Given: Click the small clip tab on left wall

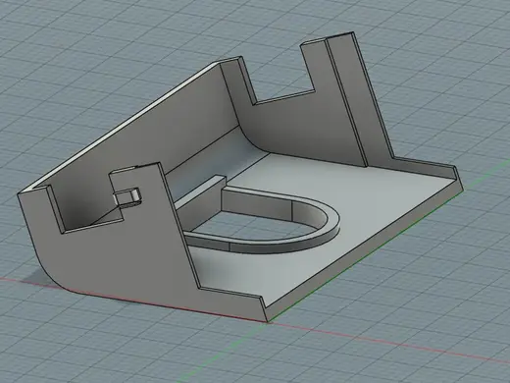Looking at the screenshot, I should pyautogui.click(x=127, y=197).
